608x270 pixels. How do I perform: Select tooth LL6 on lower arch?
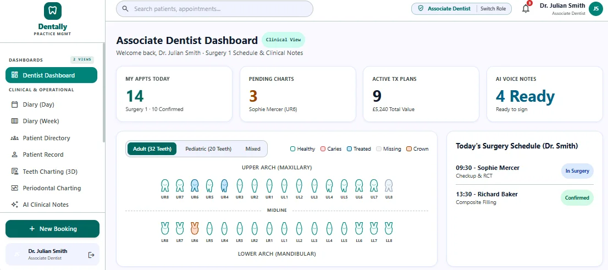coord(358,228)
